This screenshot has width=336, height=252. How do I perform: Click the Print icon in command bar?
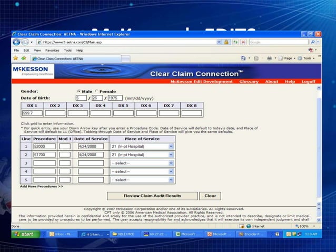coord(269,58)
